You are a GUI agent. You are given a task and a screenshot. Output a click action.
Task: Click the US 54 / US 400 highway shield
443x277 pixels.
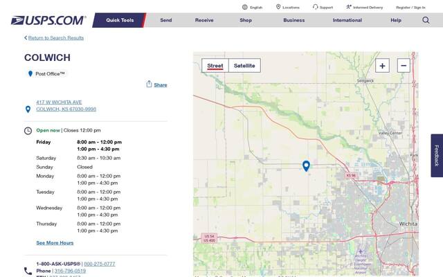point(209,238)
